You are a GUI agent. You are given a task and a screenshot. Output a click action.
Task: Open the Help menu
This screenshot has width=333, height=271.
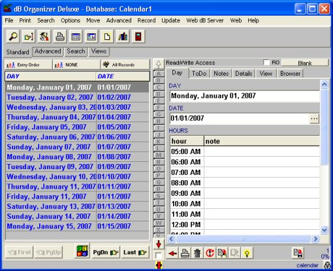pos(253,20)
